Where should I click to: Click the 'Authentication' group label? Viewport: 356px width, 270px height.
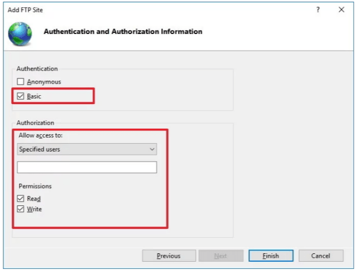click(x=37, y=68)
